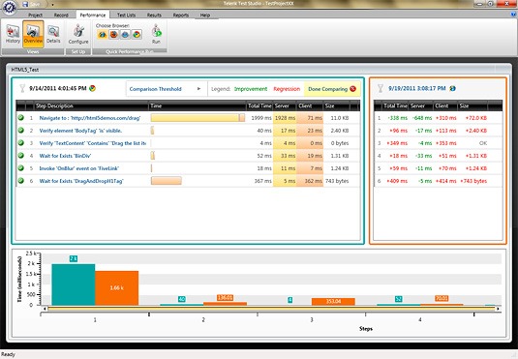Click the Telerik application logo button

[9, 8]
